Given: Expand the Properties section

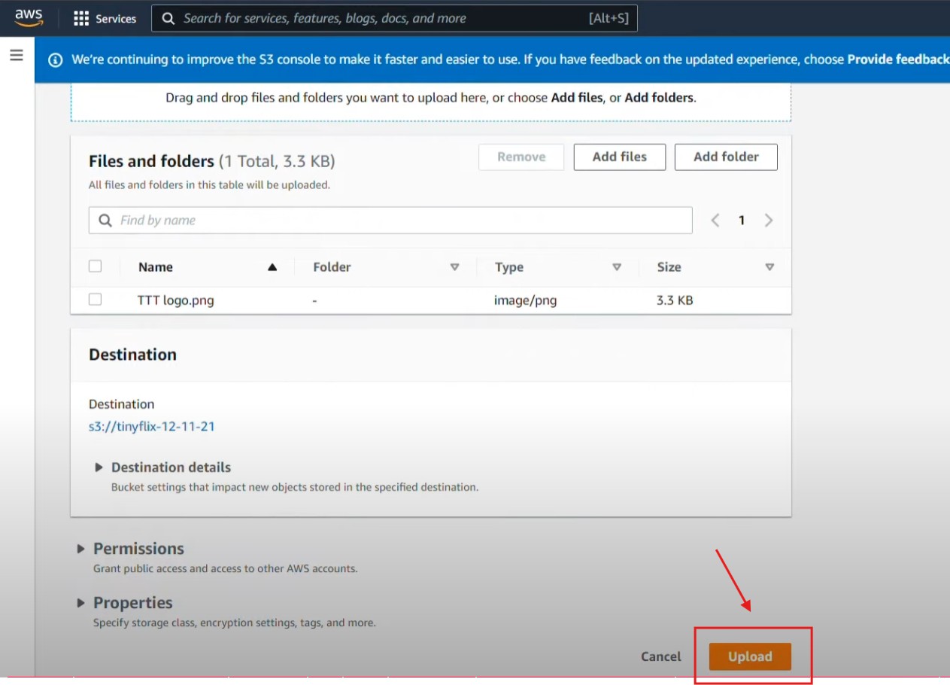Looking at the screenshot, I should pyautogui.click(x=81, y=603).
